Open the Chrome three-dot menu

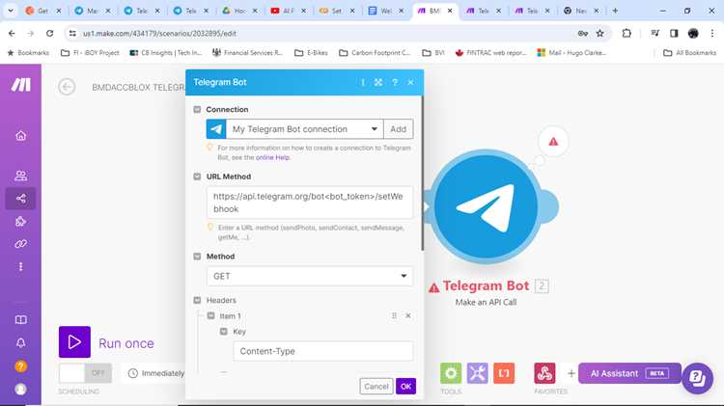tap(712, 33)
